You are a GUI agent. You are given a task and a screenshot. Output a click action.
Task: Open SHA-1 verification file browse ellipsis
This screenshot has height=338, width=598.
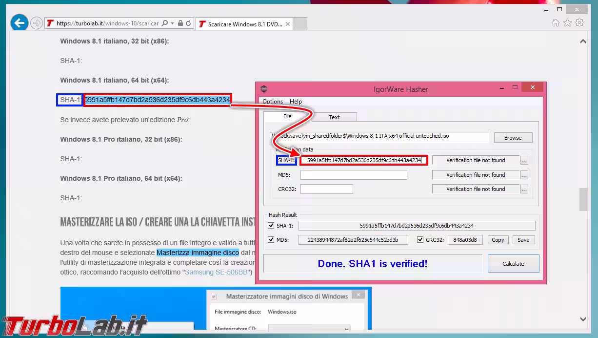click(x=524, y=160)
